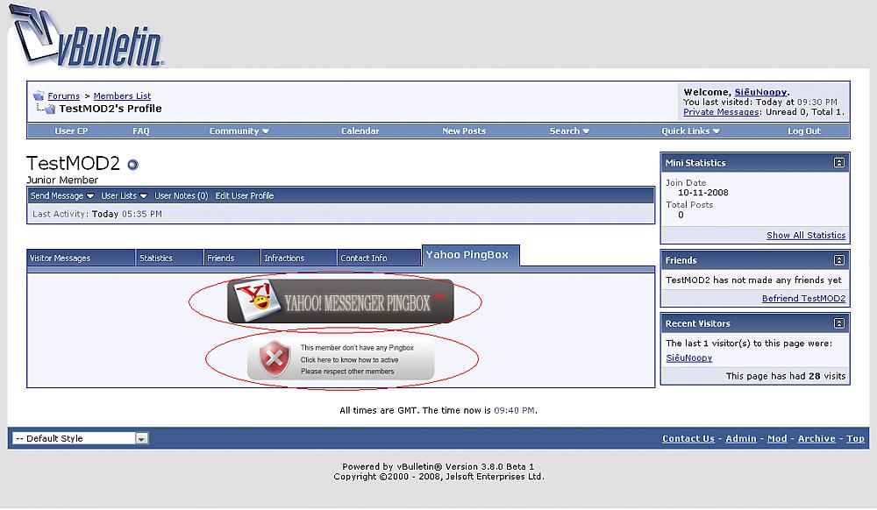Click the Log Out link

tap(803, 131)
